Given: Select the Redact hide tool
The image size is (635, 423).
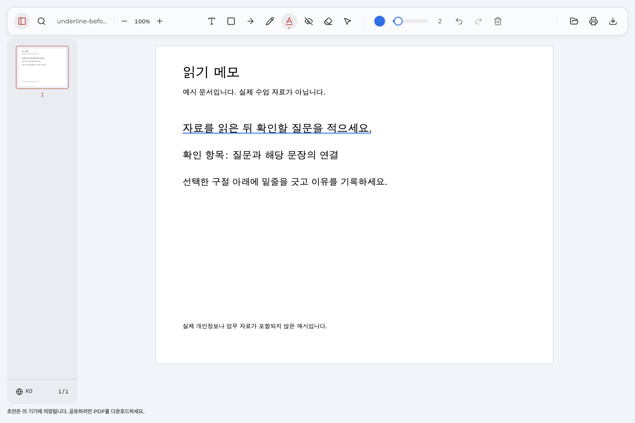Looking at the screenshot, I should (x=309, y=21).
